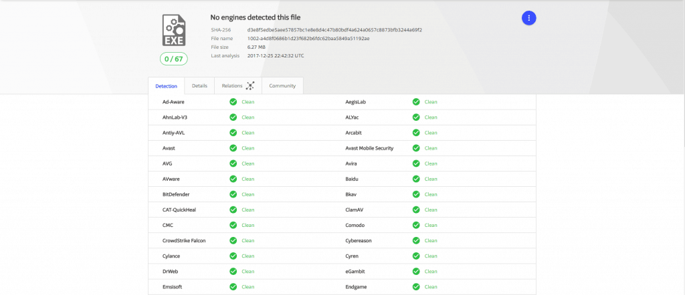Click the 0 / 67 detection score badge
Image resolution: width=685 pixels, height=295 pixels.
click(x=173, y=59)
